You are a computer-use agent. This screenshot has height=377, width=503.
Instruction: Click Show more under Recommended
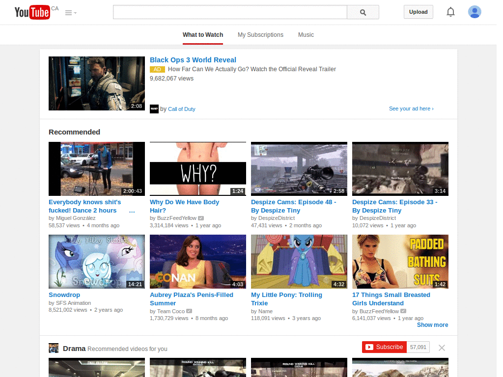[432, 325]
